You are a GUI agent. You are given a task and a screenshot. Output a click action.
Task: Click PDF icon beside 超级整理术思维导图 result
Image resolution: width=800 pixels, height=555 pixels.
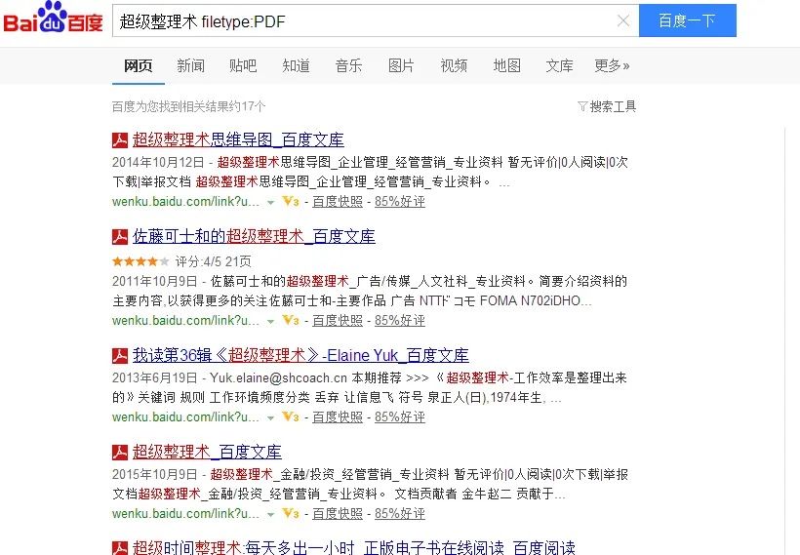(120, 139)
